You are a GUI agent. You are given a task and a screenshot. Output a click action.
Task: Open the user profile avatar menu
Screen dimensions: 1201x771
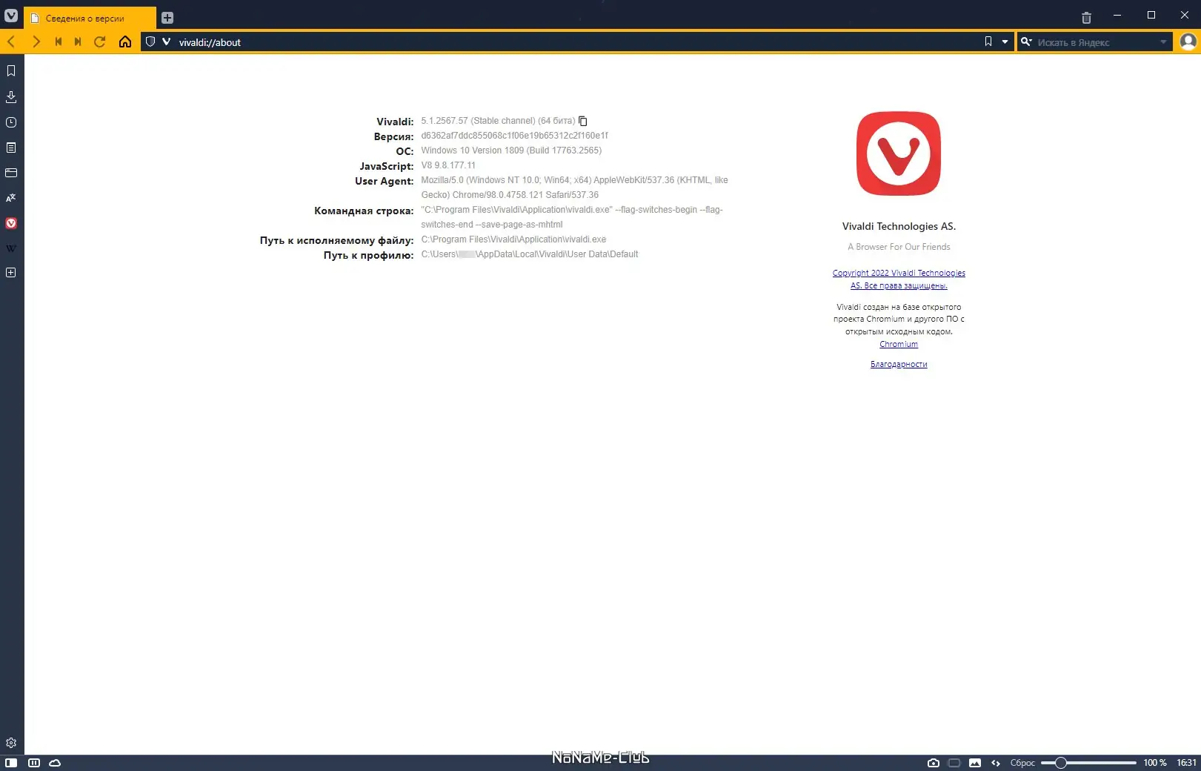pyautogui.click(x=1188, y=42)
